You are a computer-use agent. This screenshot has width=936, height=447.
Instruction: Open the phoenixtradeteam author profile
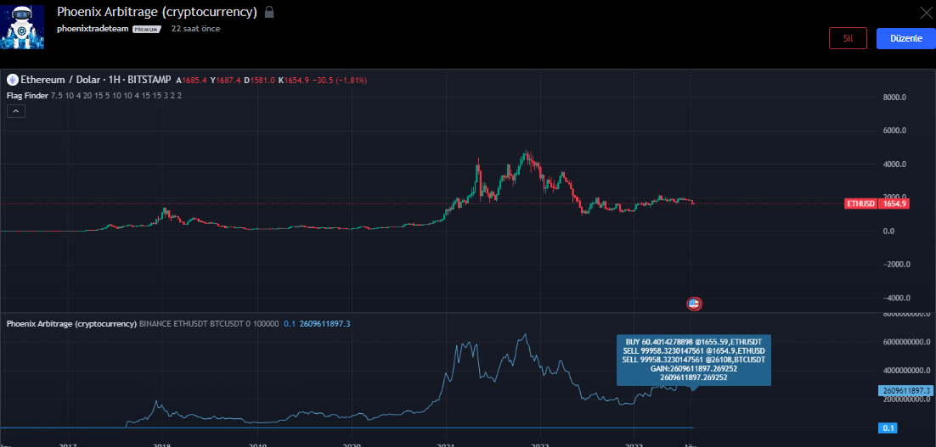tap(93, 28)
